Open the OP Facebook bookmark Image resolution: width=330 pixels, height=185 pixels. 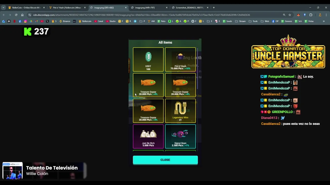pos(275,21)
